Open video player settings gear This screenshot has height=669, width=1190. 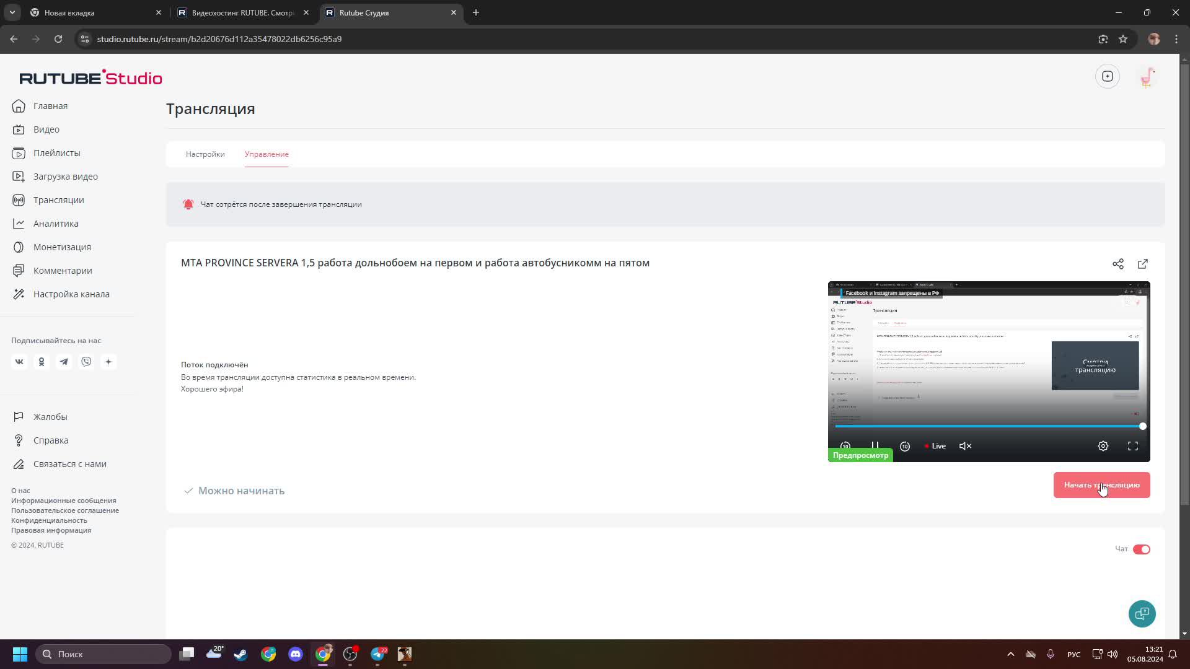[1103, 446]
